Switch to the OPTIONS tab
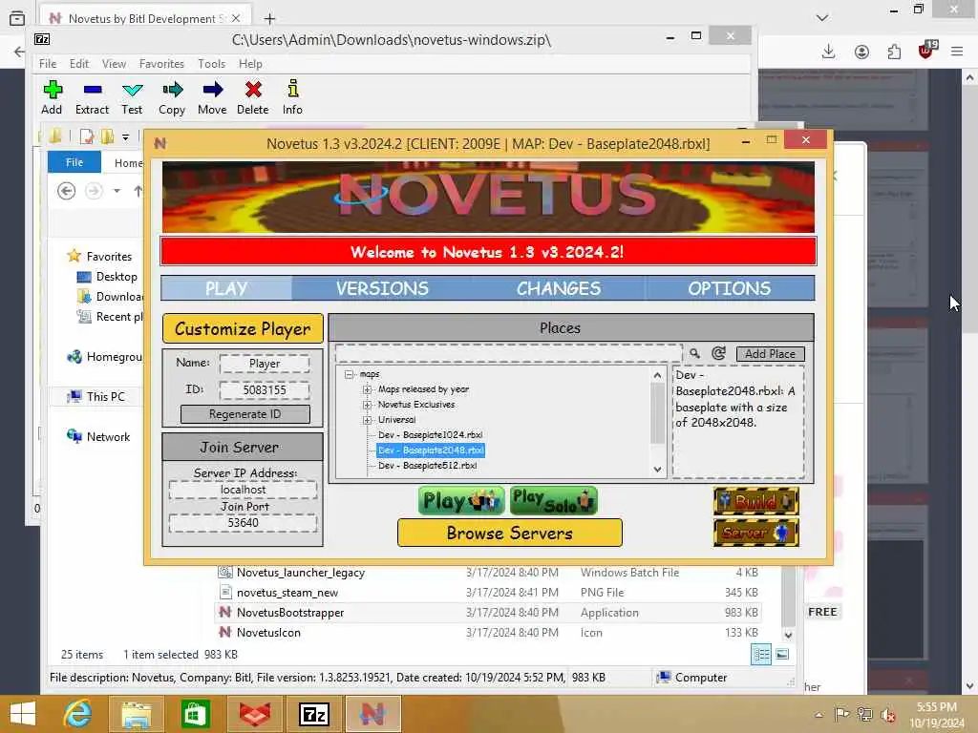Screen dimensions: 978x733 pyautogui.click(x=729, y=288)
